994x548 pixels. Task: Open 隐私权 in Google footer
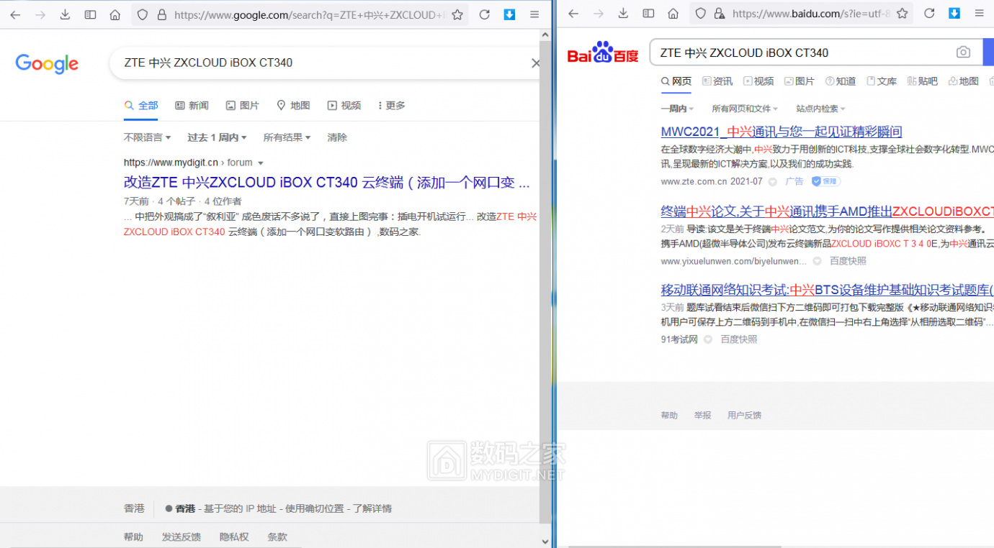point(234,537)
